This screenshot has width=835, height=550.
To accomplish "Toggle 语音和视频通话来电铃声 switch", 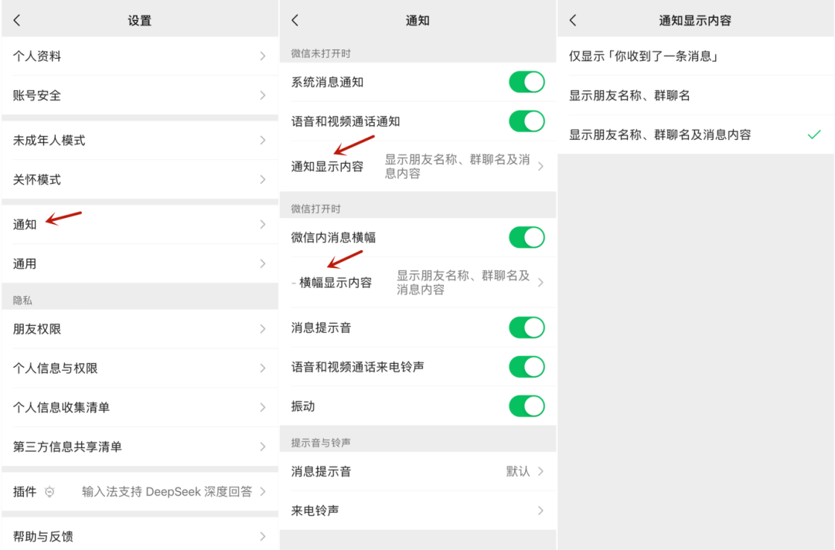I will click(x=527, y=366).
